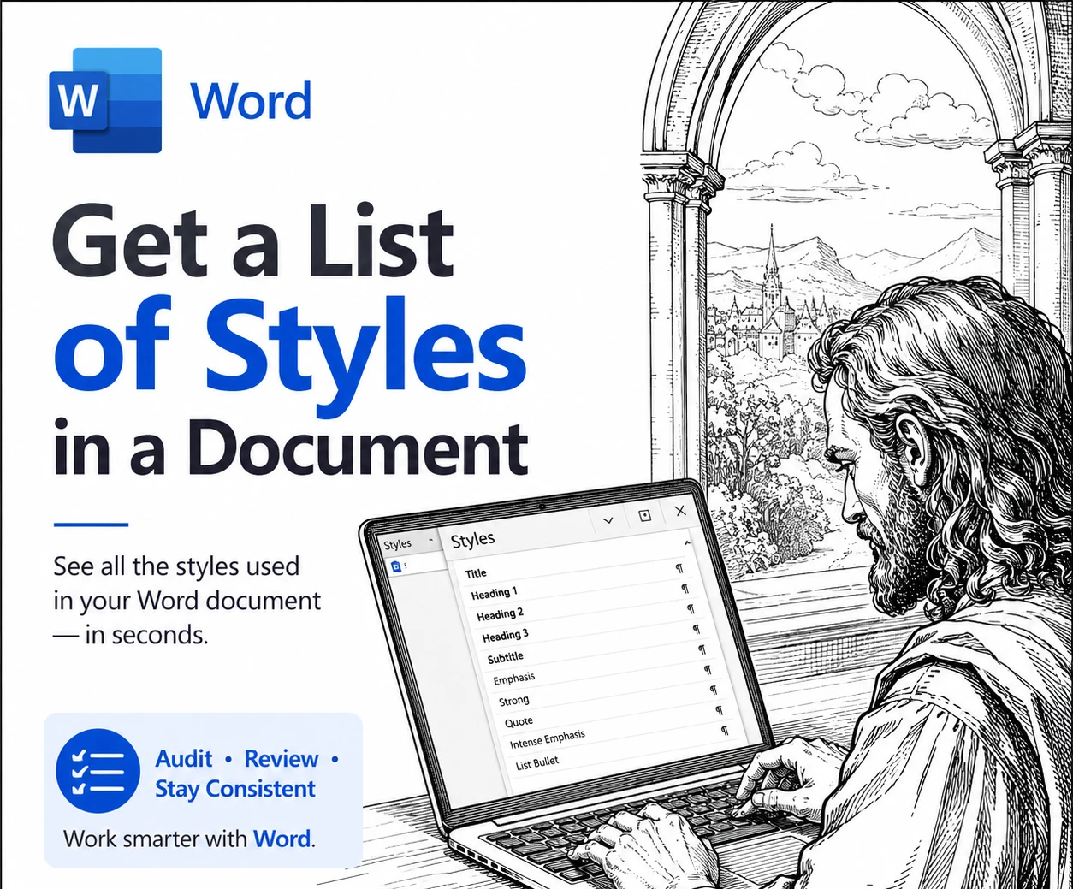The height and width of the screenshot is (889, 1073).
Task: Click the dash next to the Styles tab label
Action: (x=430, y=540)
